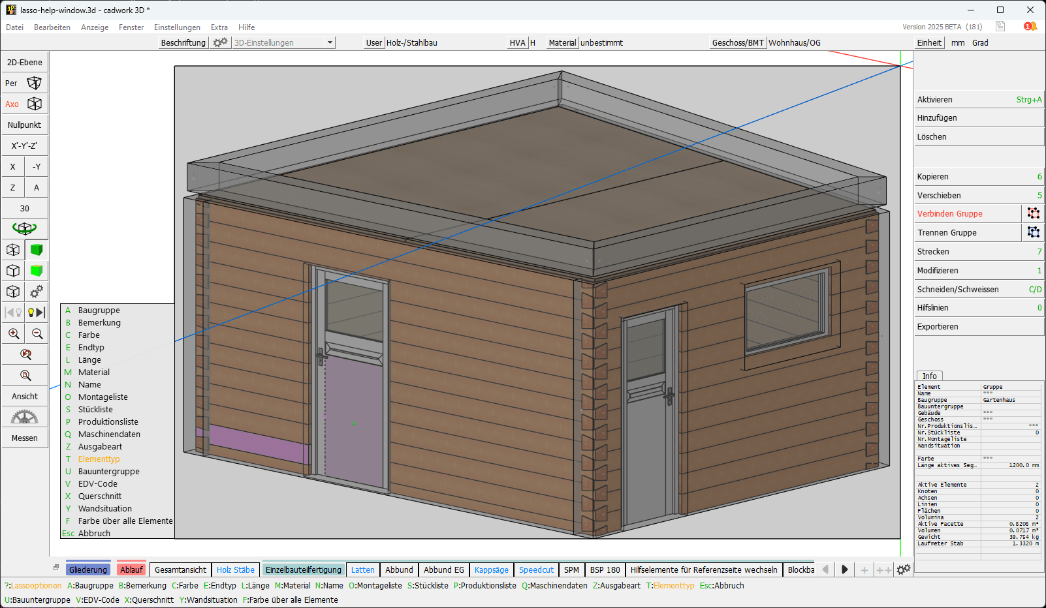Click the Material button in top bar
Viewport: 1046px width, 608px height.
pyautogui.click(x=562, y=42)
